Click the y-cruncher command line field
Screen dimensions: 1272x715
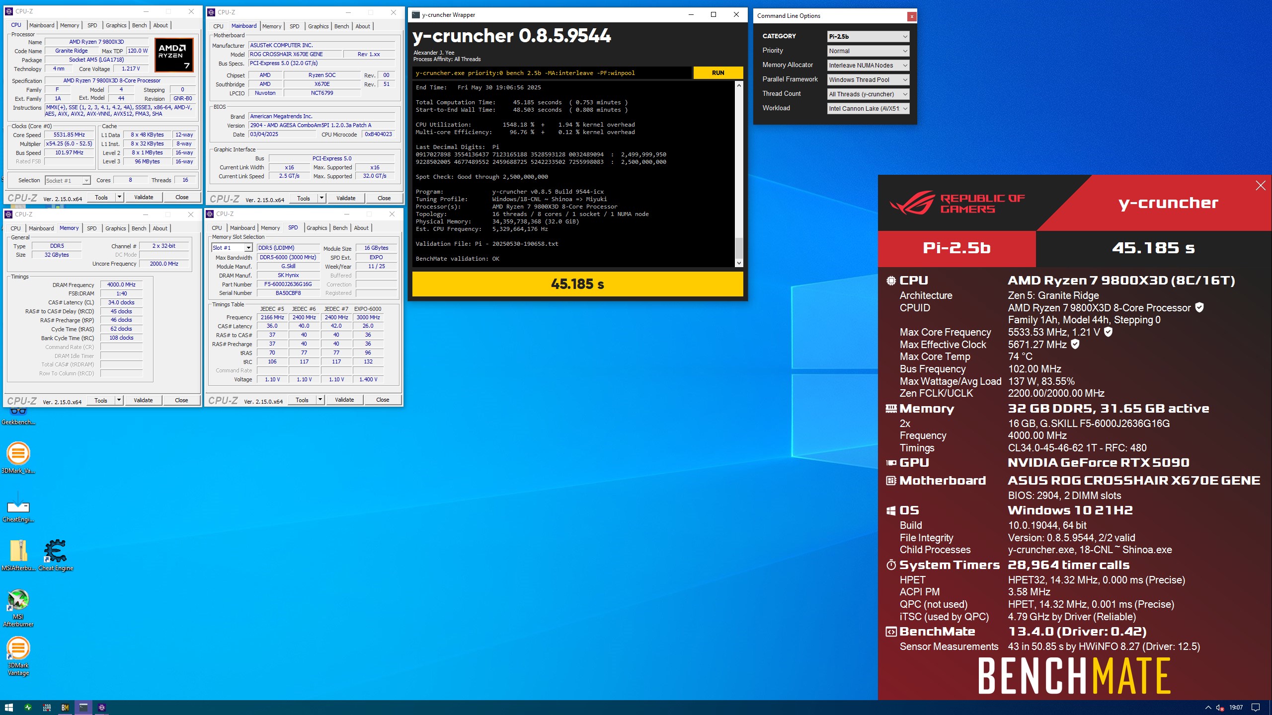[x=552, y=73]
